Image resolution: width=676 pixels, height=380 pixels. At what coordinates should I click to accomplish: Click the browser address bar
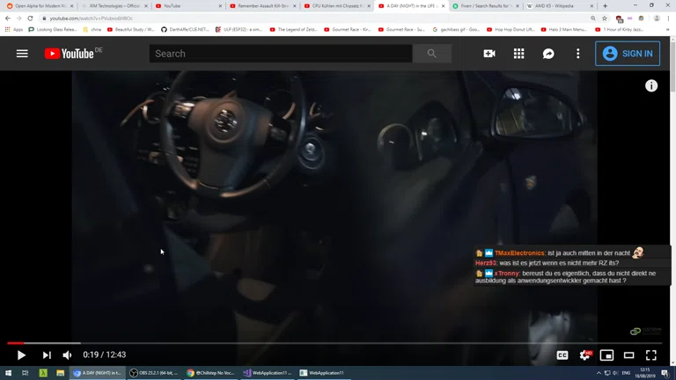point(315,18)
